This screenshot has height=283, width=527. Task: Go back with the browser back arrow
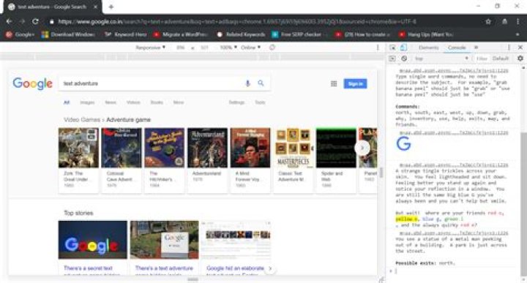coord(9,21)
